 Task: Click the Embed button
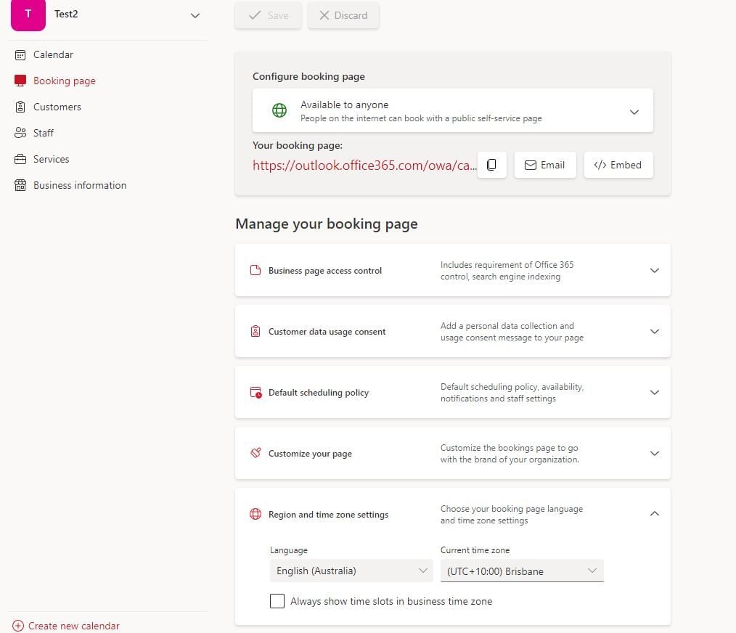[618, 165]
